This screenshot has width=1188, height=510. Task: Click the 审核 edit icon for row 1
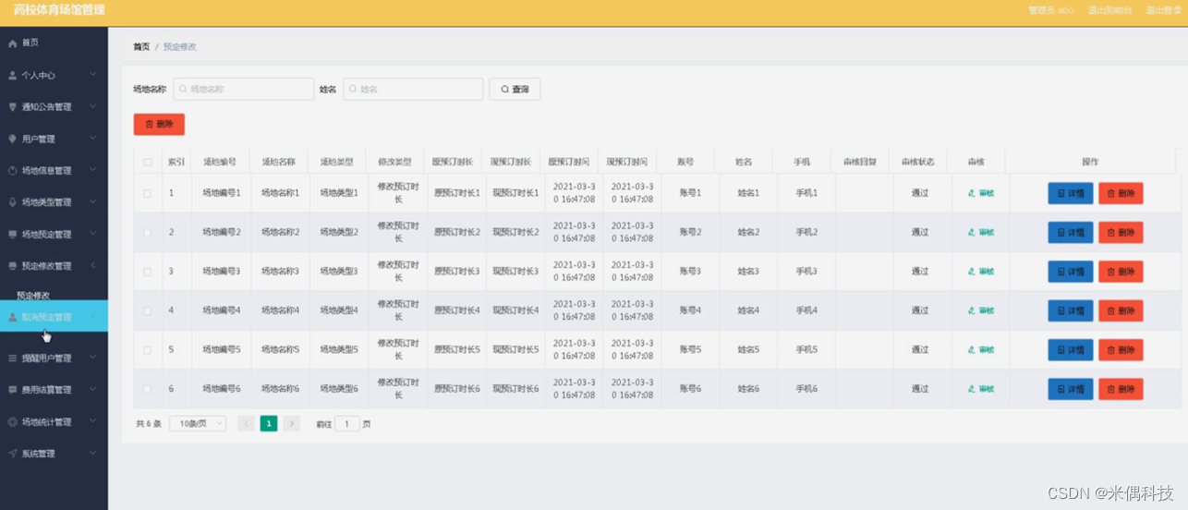(972, 193)
